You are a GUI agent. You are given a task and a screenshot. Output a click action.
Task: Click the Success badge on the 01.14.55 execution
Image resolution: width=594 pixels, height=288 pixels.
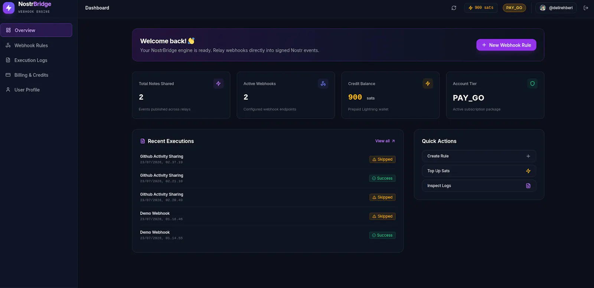point(382,235)
